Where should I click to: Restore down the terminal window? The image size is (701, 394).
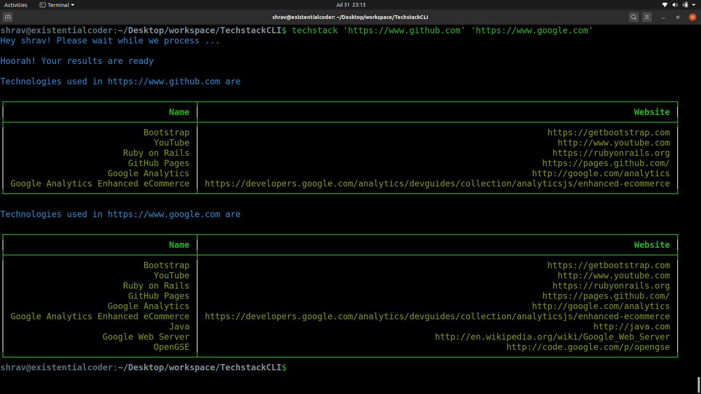678,17
